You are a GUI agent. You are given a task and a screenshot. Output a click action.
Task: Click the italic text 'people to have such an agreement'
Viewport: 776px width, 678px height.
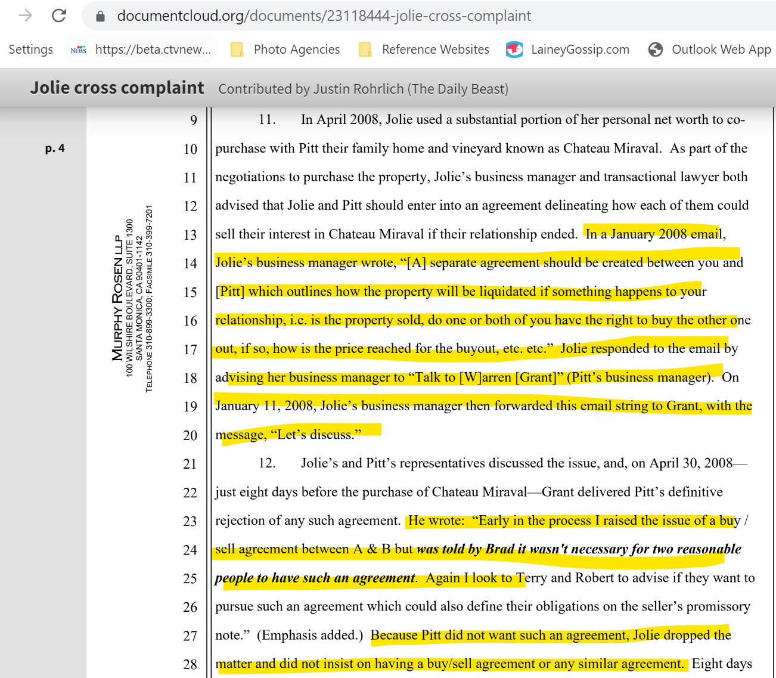point(315,578)
